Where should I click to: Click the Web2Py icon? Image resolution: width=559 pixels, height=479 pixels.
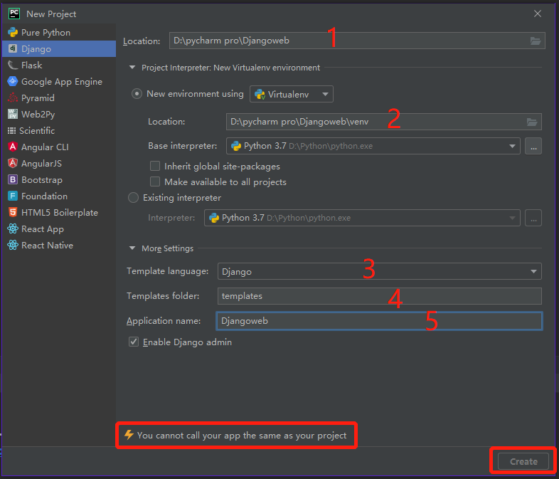(13, 114)
